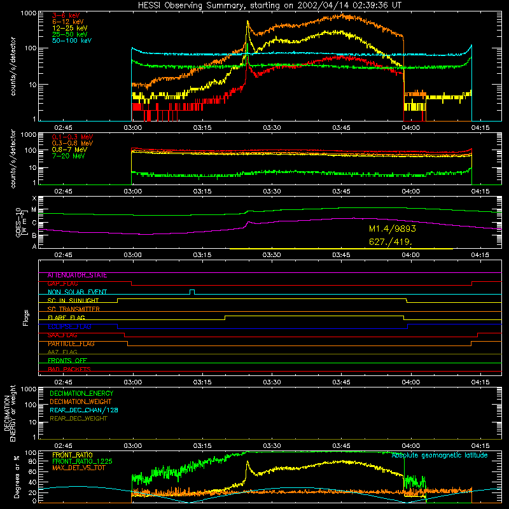Select the GAP_FLAG label
This screenshot has height=509, width=509.
62,284
